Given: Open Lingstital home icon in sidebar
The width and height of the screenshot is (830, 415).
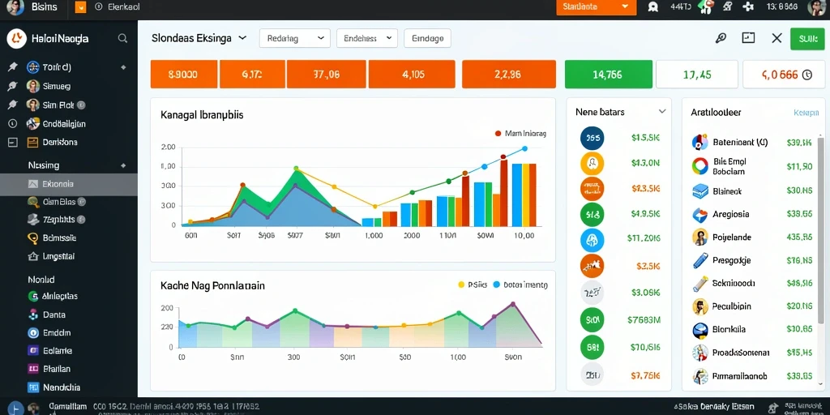Looking at the screenshot, I should [32, 256].
